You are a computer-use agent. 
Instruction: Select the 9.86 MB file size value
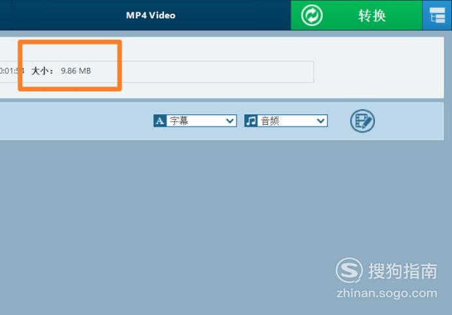tap(76, 71)
